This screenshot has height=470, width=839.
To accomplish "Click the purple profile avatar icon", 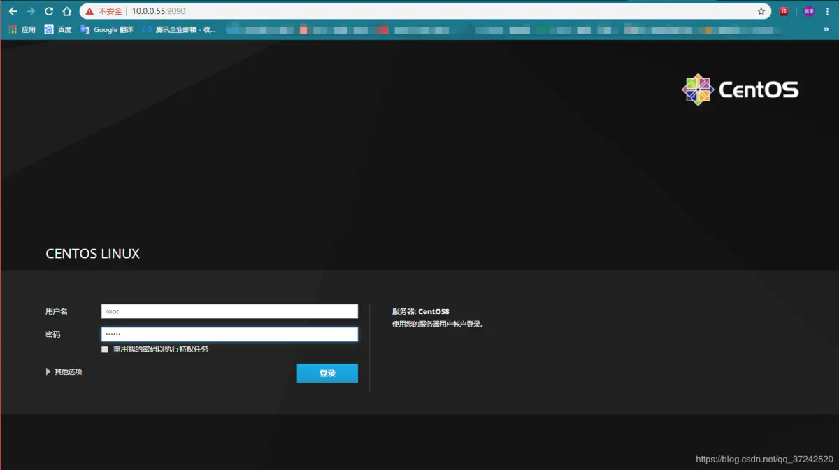I will point(809,10).
